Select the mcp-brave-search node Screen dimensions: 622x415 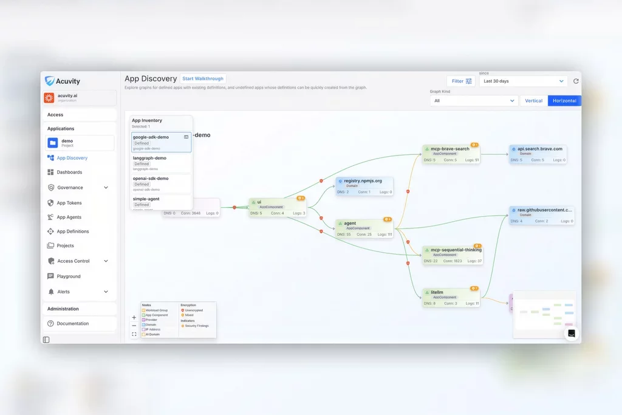pos(451,154)
